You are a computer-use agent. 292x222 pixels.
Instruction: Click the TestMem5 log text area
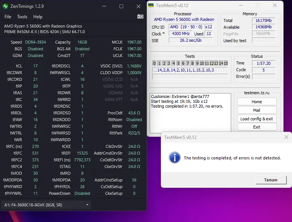click(x=190, y=113)
